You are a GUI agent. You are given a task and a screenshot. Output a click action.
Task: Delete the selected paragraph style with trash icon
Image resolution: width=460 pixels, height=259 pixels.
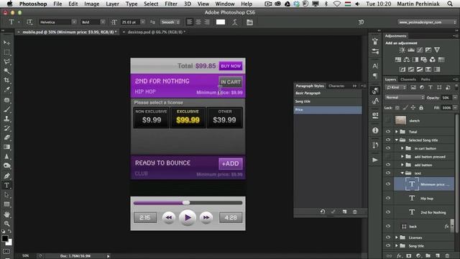coord(354,212)
